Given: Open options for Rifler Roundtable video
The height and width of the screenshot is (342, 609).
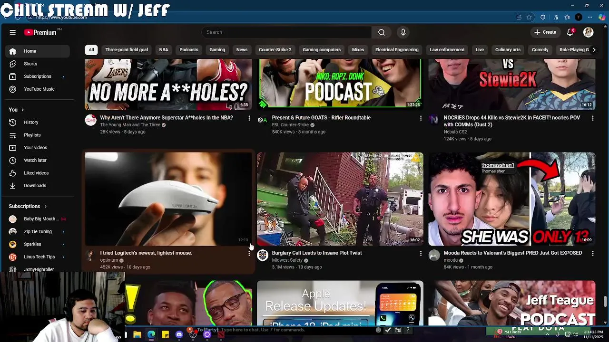Looking at the screenshot, I should tap(421, 118).
